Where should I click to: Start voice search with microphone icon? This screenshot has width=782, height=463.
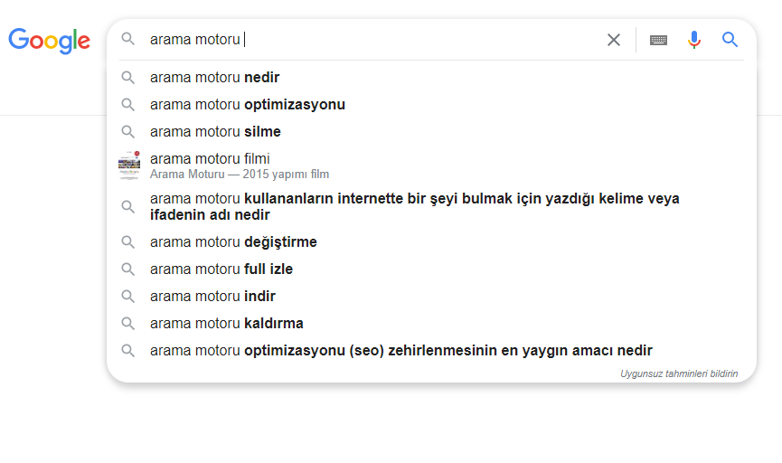click(694, 40)
